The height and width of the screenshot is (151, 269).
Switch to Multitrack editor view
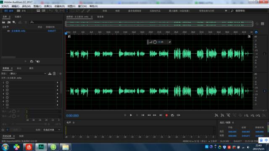click(x=21, y=11)
